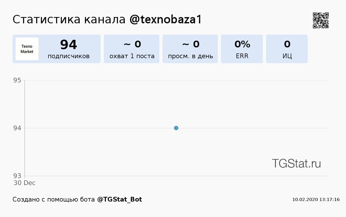Click the timestamp 10.02.2020 13:17:16
This screenshot has width=346, height=217.
[x=316, y=200]
